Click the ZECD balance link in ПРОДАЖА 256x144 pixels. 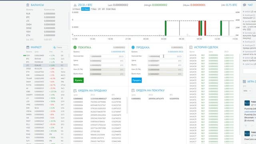[x=176, y=52]
